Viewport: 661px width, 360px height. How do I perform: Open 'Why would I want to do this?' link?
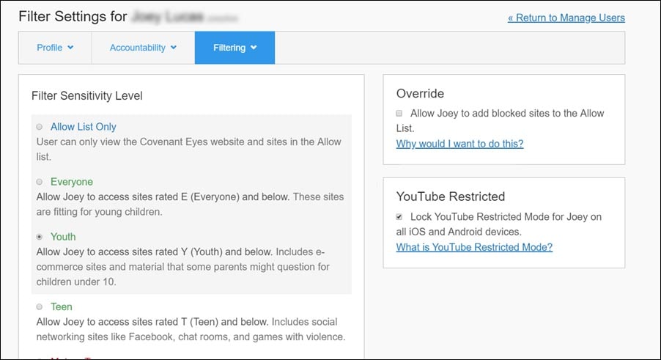pos(459,144)
